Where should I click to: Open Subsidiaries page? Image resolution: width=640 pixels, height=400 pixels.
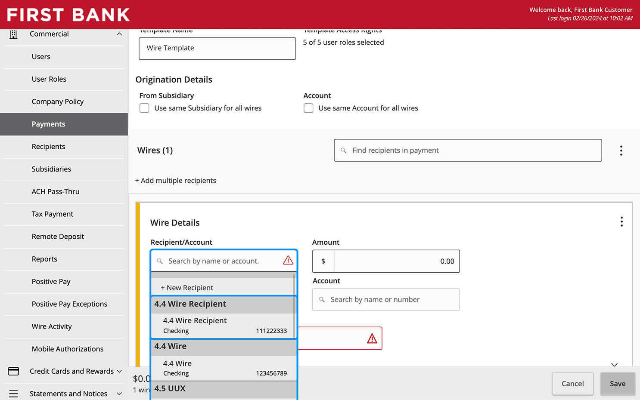(64, 169)
